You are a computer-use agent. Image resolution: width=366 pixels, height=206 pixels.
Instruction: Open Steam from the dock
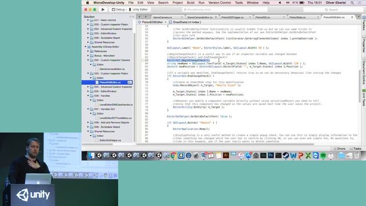click(286, 156)
